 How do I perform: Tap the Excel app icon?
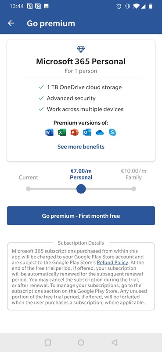point(62,132)
